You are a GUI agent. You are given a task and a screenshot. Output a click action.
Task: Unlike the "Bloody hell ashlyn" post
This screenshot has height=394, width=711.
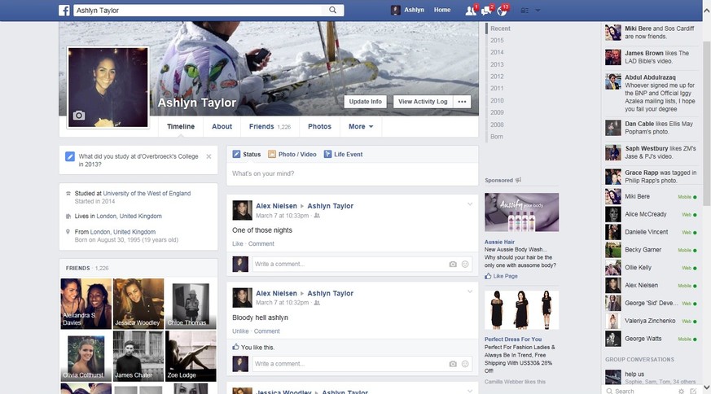coord(239,331)
